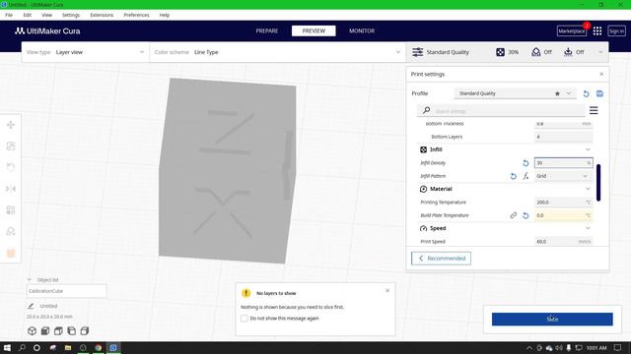Open the Help menu
Screen dimensions: 631x354
tap(165, 15)
